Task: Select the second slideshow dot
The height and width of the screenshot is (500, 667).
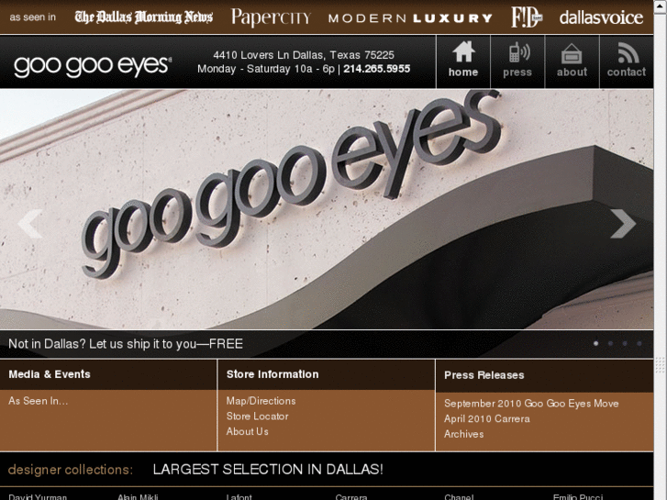Action: coord(610,343)
